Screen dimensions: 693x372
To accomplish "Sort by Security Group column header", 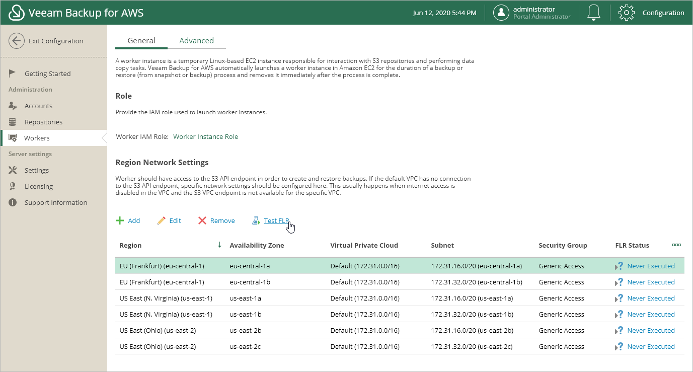I will (563, 245).
